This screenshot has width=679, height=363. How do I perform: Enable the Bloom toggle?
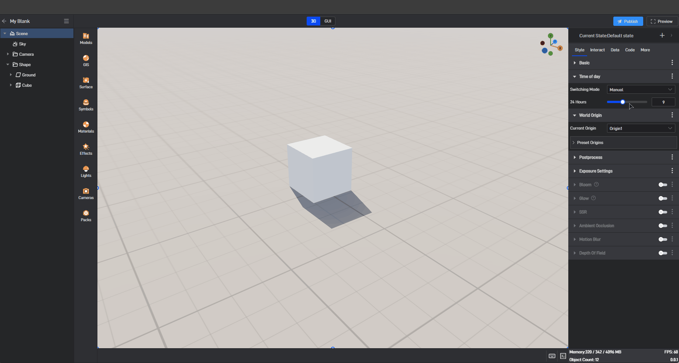[663, 185]
